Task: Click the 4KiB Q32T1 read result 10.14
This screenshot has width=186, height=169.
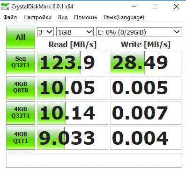Action: click(x=73, y=113)
